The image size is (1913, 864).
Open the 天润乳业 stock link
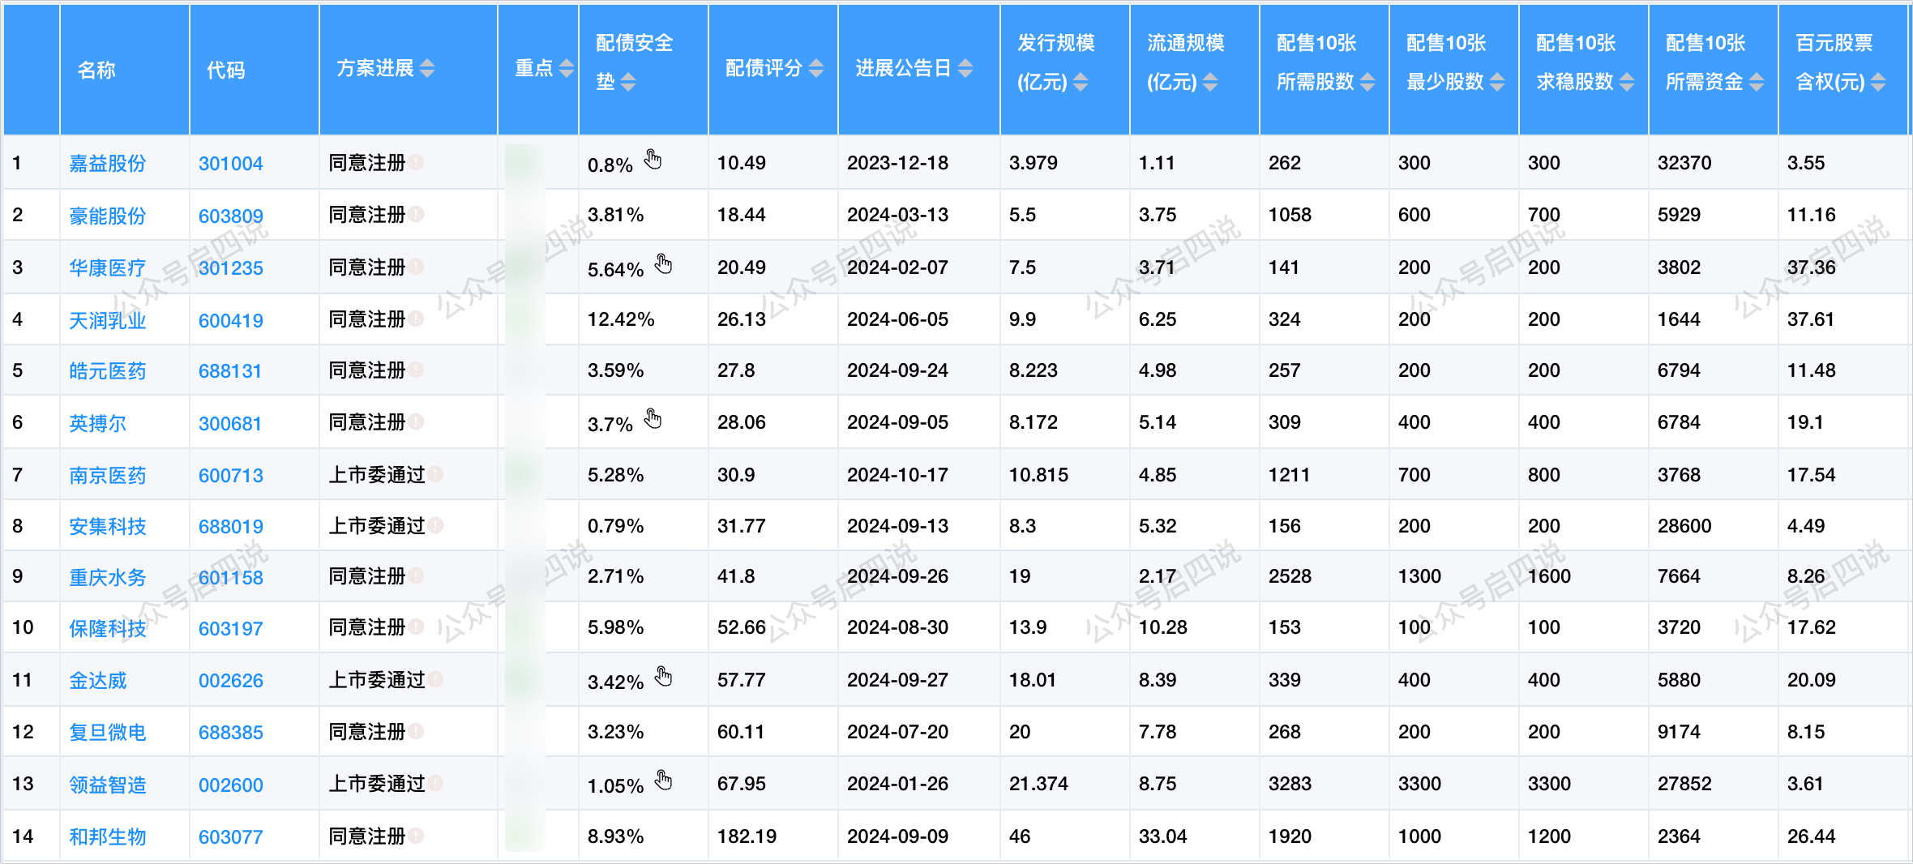[107, 320]
